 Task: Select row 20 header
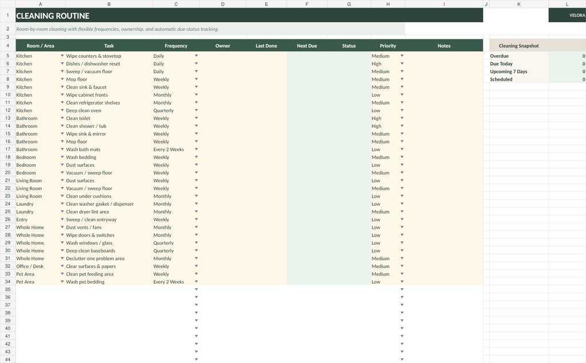pos(7,173)
